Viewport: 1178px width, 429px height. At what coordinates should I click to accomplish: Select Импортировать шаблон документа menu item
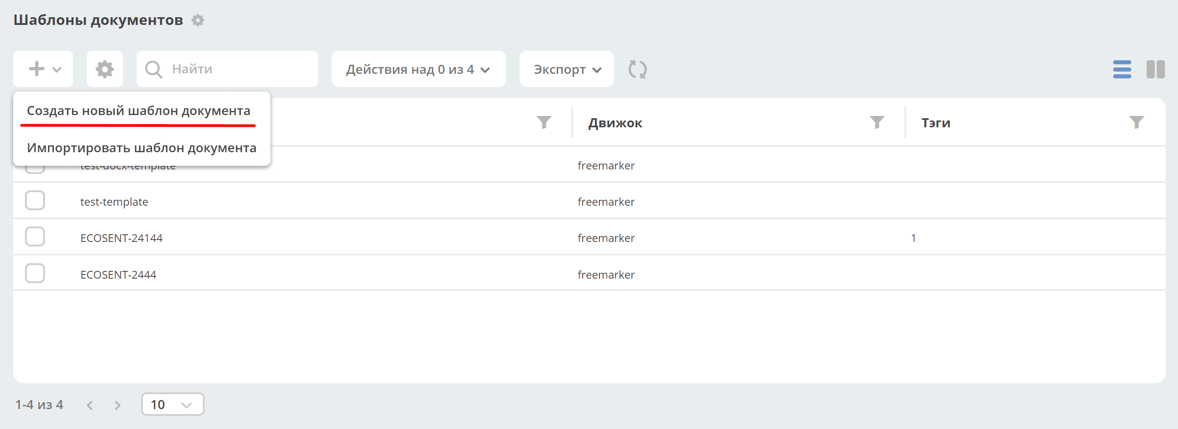tap(142, 148)
